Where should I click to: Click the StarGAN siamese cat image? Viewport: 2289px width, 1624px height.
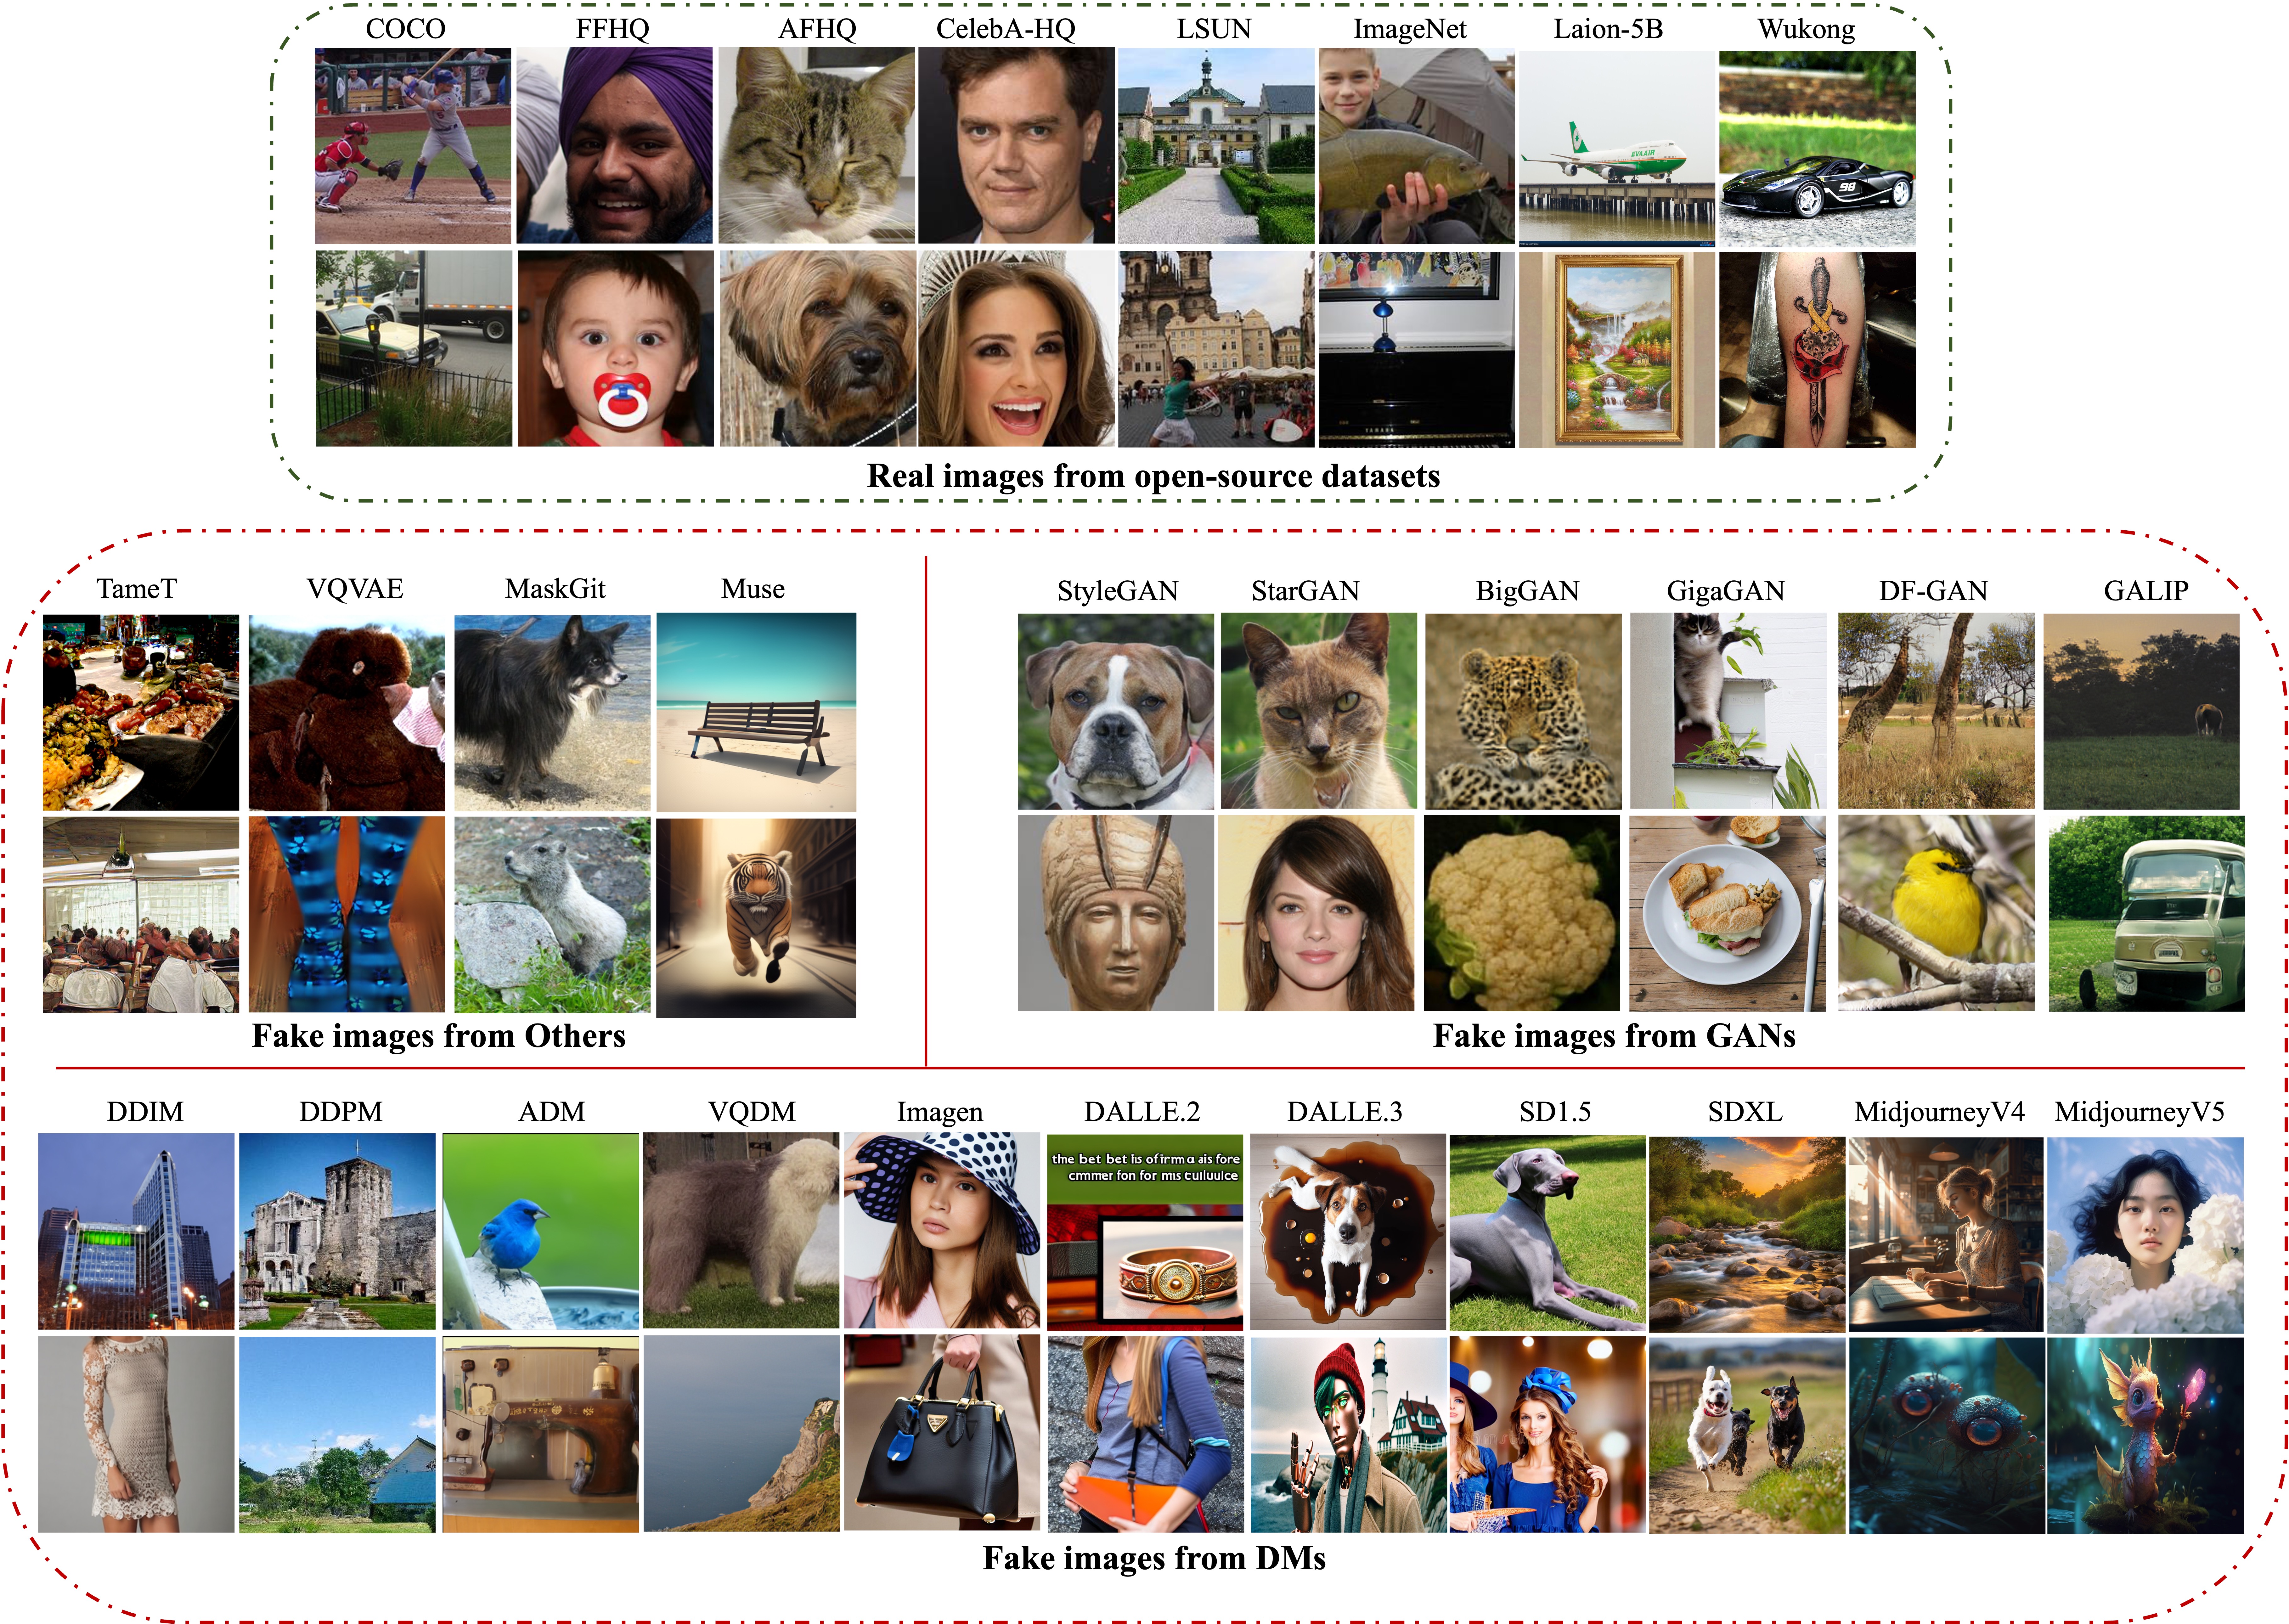(x=1319, y=711)
